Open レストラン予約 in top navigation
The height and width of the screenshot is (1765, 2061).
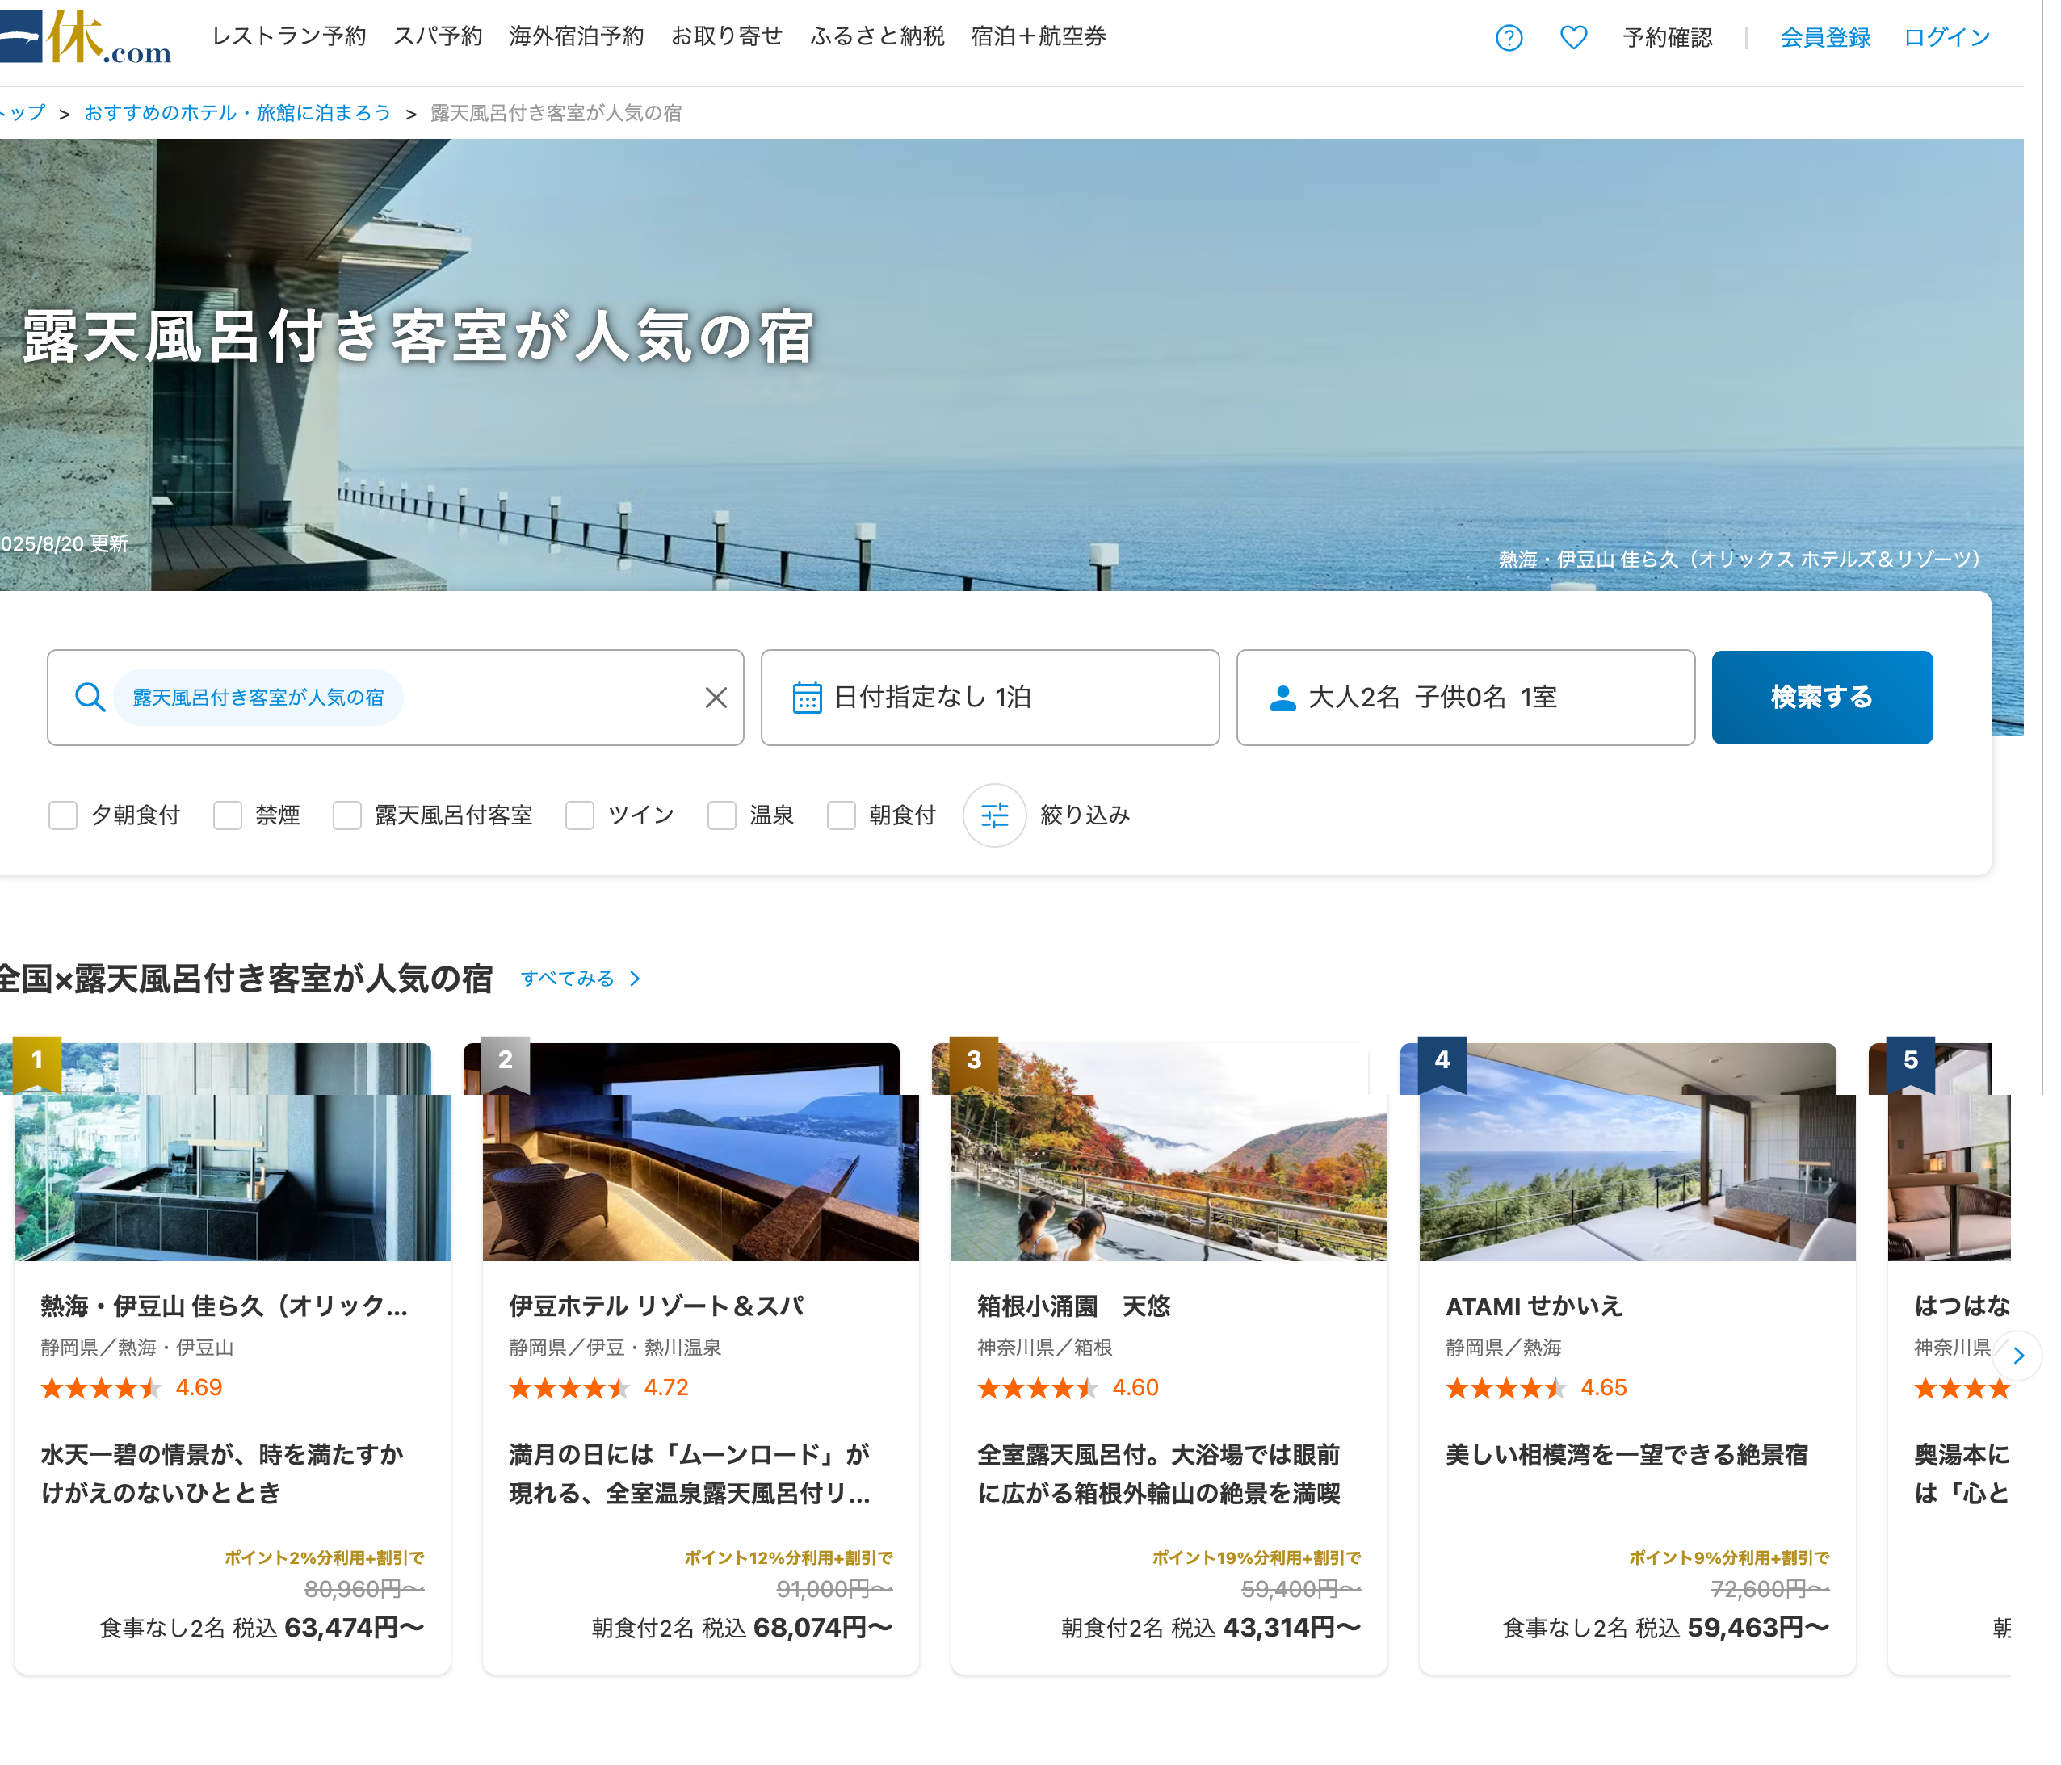point(288,37)
